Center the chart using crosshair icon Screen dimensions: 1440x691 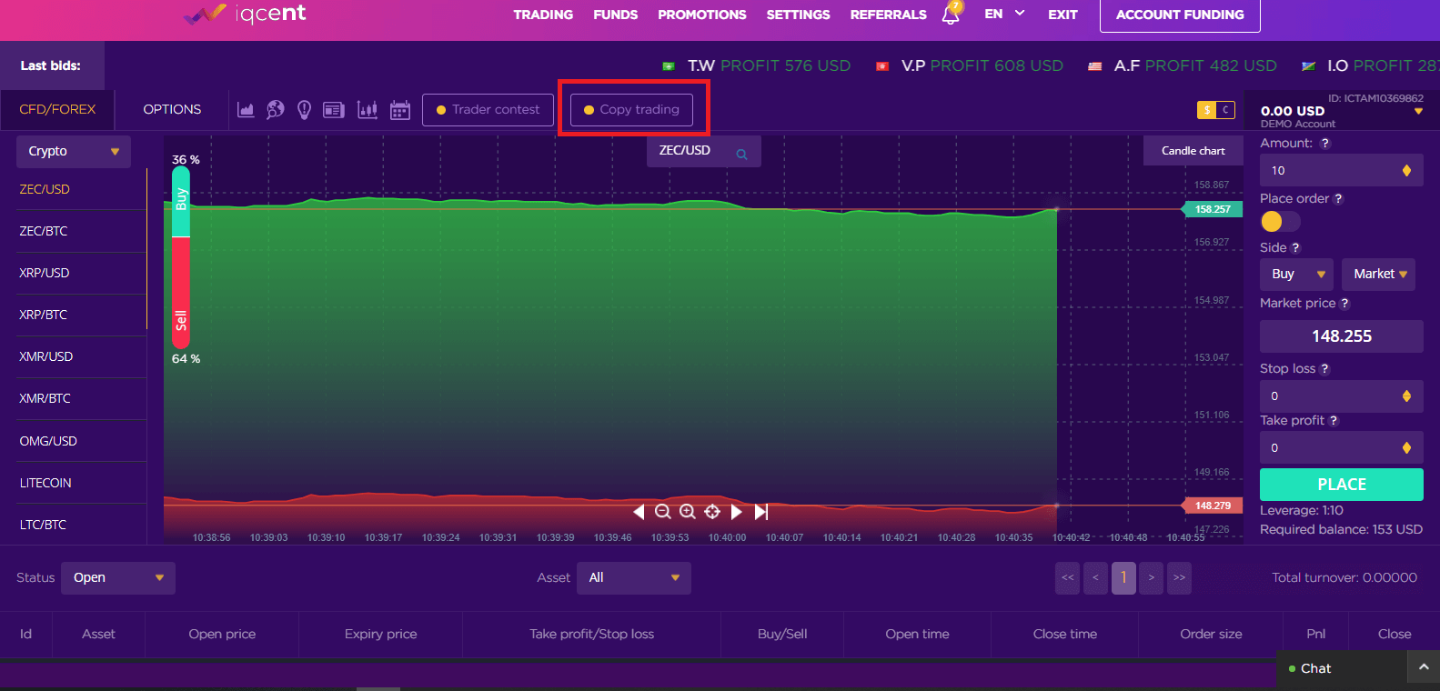[x=712, y=512]
